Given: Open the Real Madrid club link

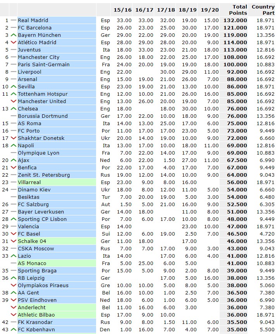Looking at the screenshot, I should 33,21.
